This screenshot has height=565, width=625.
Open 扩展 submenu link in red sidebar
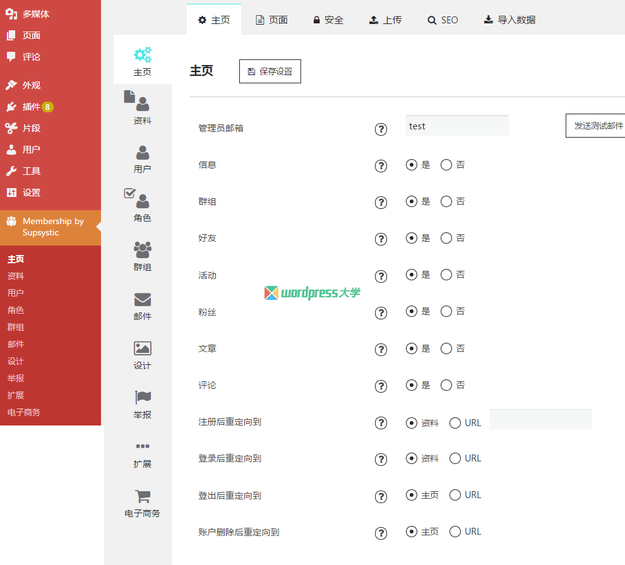(x=16, y=395)
